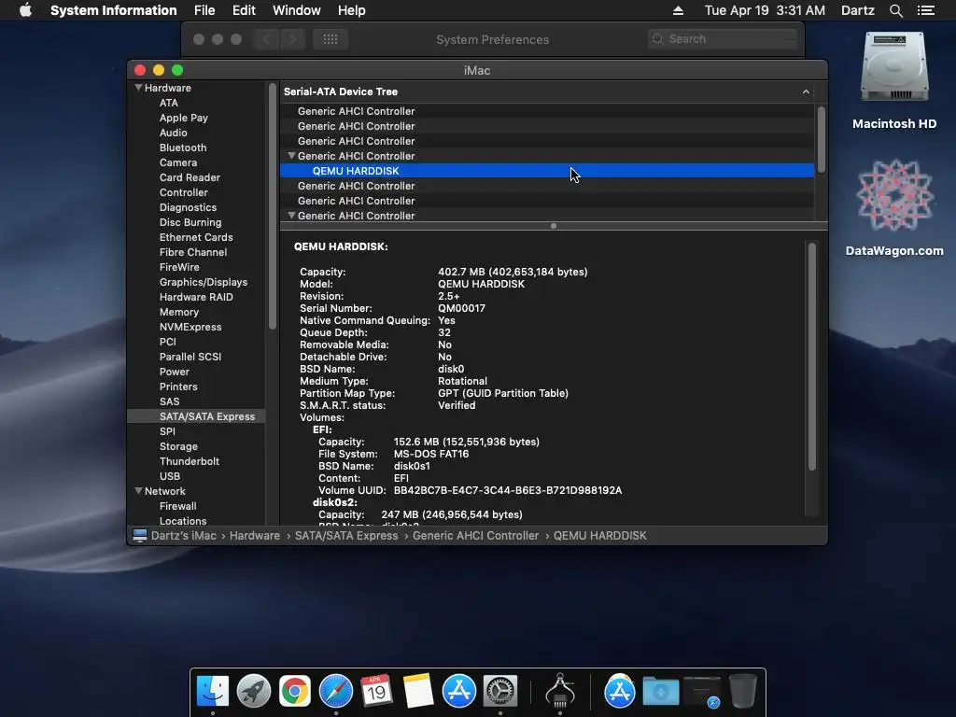Select Memory in the sidebar
Viewport: 956px width, 717px height.
click(x=178, y=312)
